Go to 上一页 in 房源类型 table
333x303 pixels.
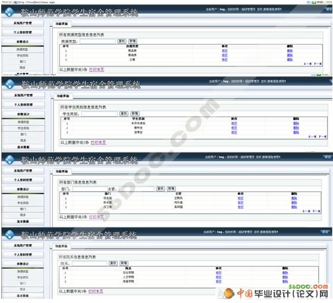[x=307, y=64]
